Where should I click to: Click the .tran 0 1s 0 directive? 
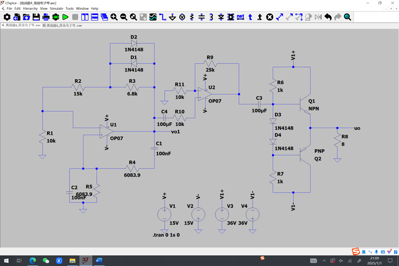(166, 235)
